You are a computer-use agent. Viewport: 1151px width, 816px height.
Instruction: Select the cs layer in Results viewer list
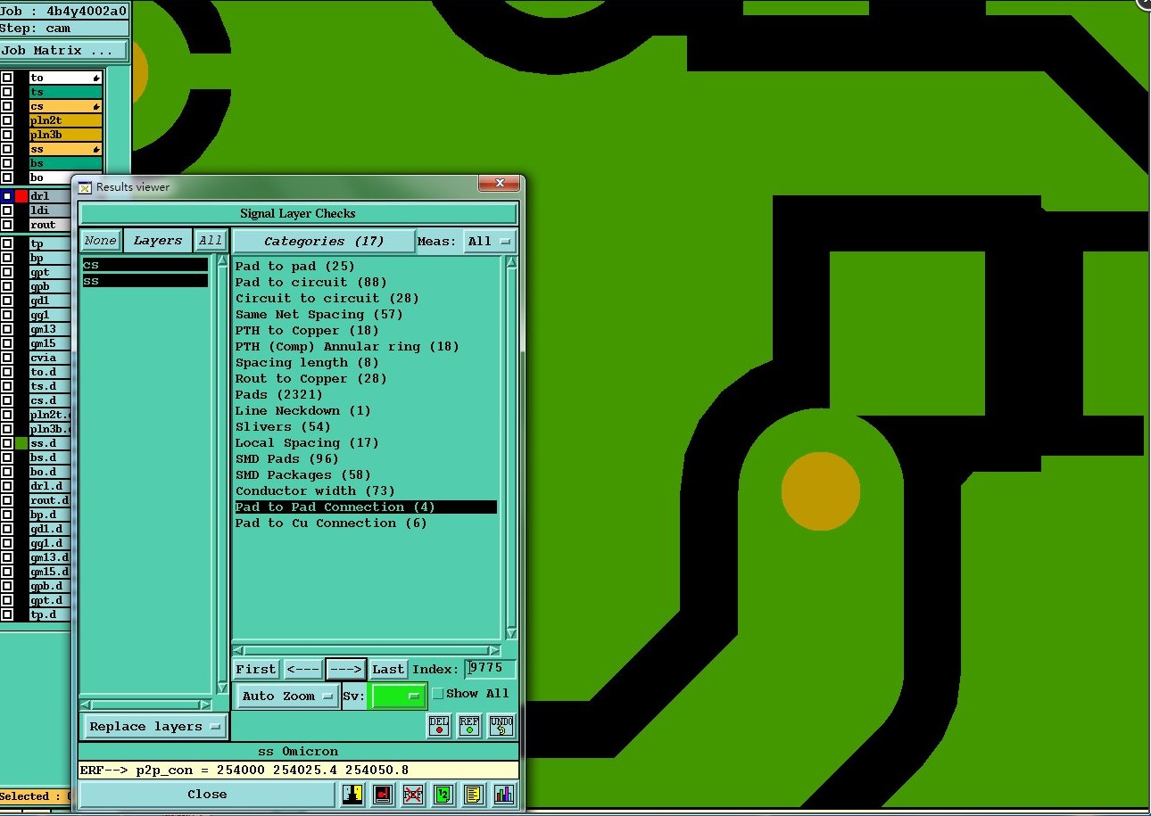[x=145, y=265]
